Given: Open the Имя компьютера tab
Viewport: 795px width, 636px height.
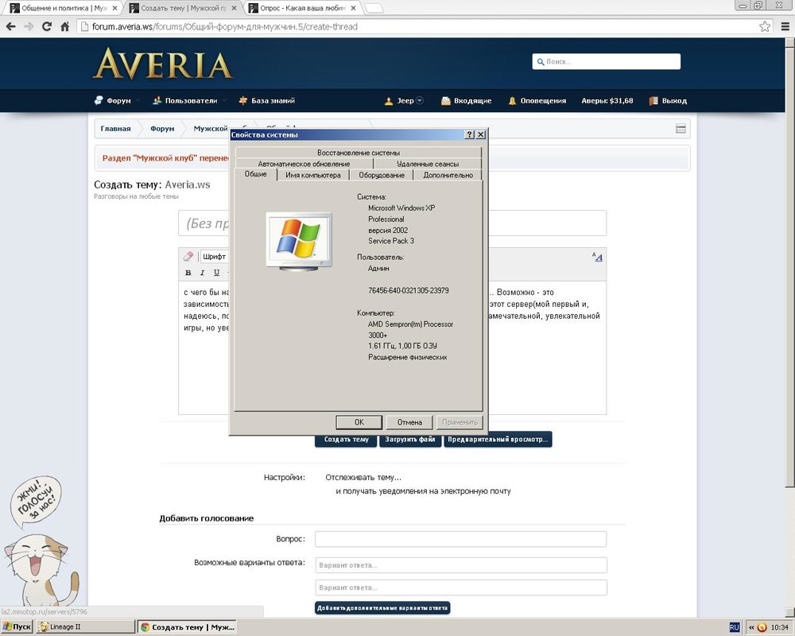Looking at the screenshot, I should 313,175.
